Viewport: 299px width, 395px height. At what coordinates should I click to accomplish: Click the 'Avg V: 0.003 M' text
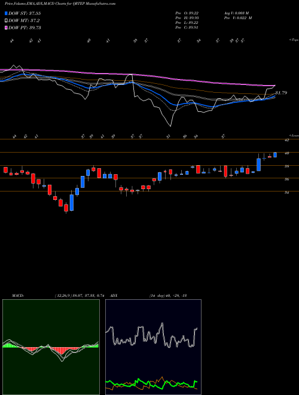(236, 13)
